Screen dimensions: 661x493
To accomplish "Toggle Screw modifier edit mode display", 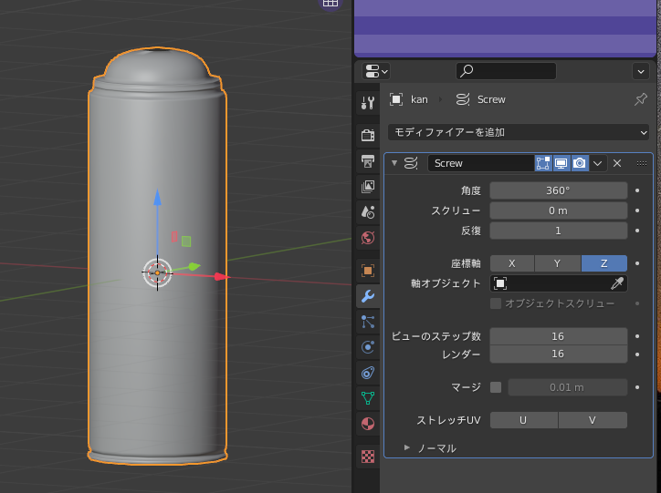I will (x=543, y=163).
